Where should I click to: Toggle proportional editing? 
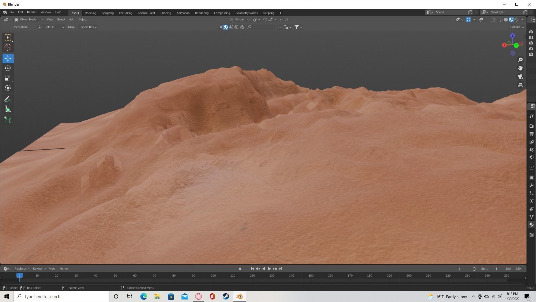click(x=281, y=20)
